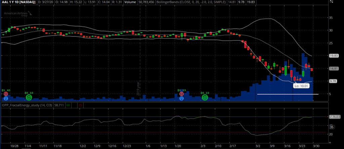Screen dimensions: 344x149
Task: Click the $0.10 dividend label near 11/4
Action: (x=29, y=93)
